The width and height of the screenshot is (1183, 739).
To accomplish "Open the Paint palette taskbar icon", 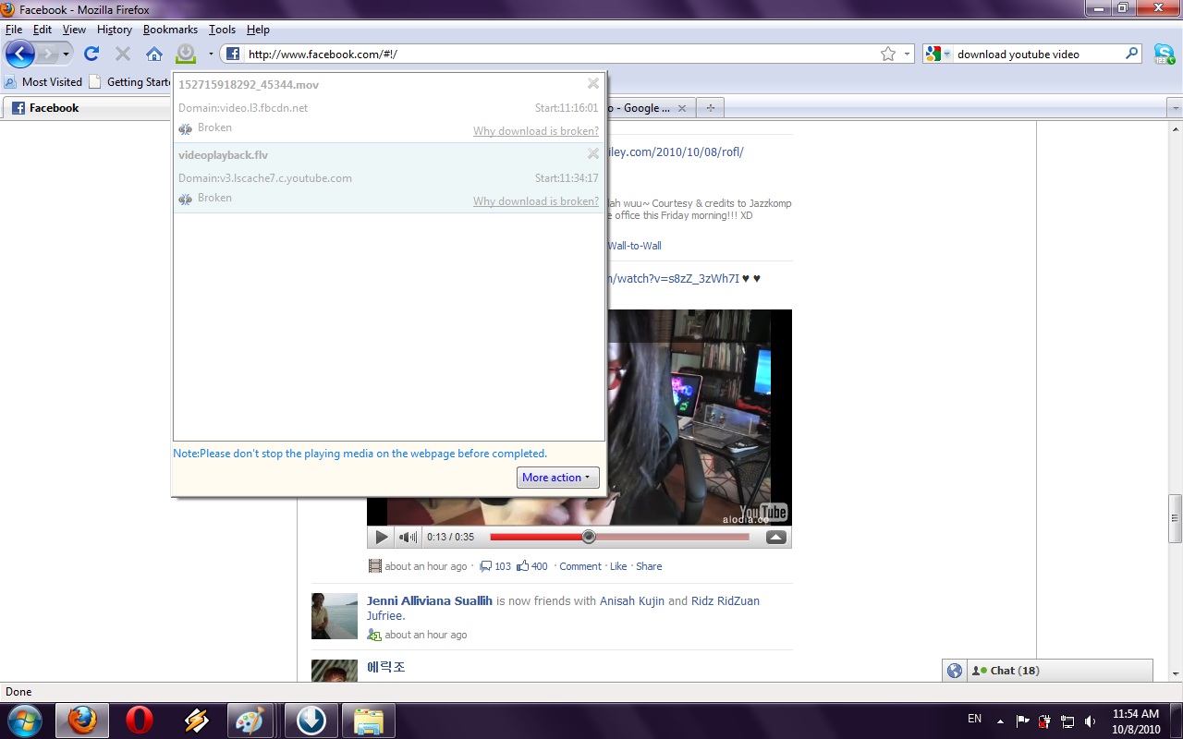I will (250, 721).
